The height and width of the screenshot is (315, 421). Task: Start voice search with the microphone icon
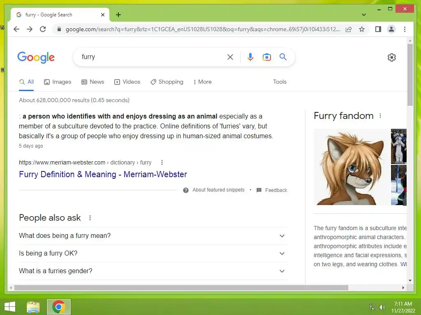tap(250, 57)
